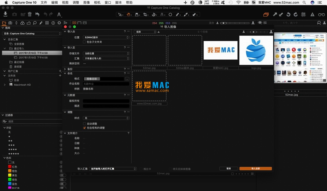Open the 编辑 menu
This screenshot has height=191, width=327.
click(x=54, y=3)
